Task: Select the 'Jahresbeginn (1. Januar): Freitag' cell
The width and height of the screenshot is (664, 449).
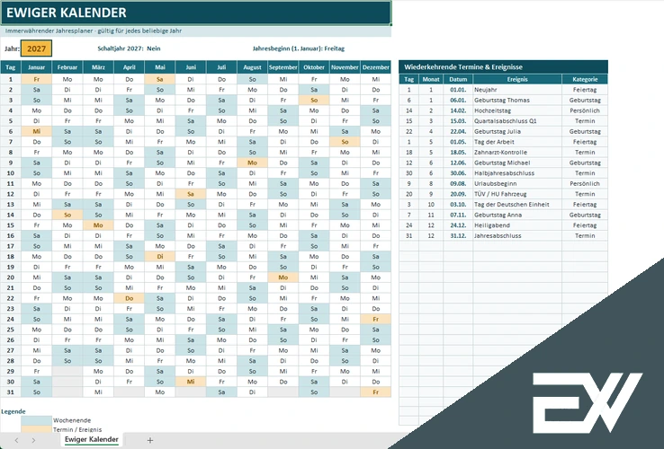Action: pyautogui.click(x=299, y=48)
